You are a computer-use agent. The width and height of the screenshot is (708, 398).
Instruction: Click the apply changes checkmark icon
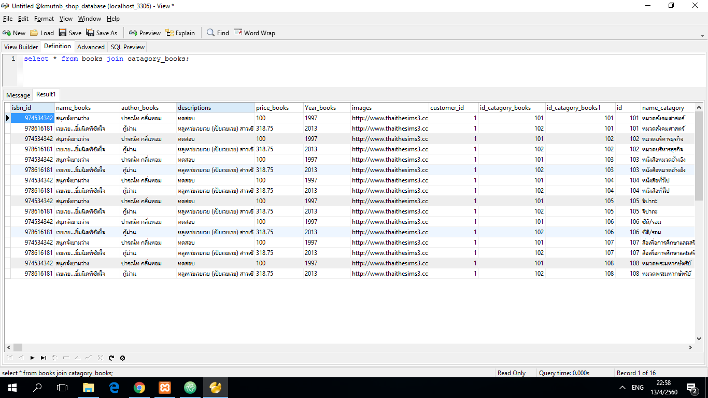[89, 358]
